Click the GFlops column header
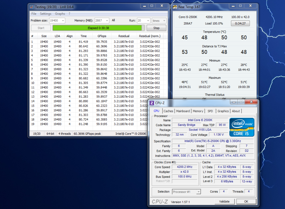Image resolution: width=285 pixels, height=209 pixels. pyautogui.click(x=102, y=36)
